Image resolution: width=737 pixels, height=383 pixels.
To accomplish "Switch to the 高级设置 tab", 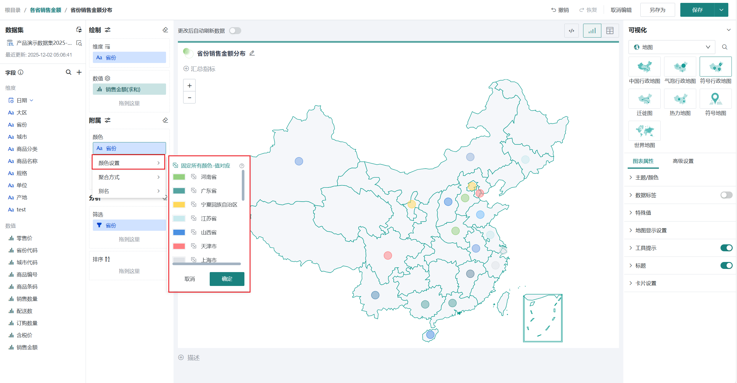I will click(x=683, y=161).
